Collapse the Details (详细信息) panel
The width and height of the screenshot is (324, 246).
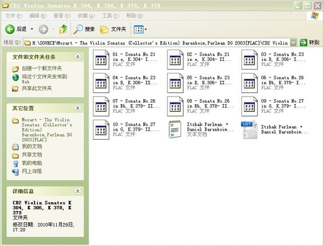coord(79,191)
